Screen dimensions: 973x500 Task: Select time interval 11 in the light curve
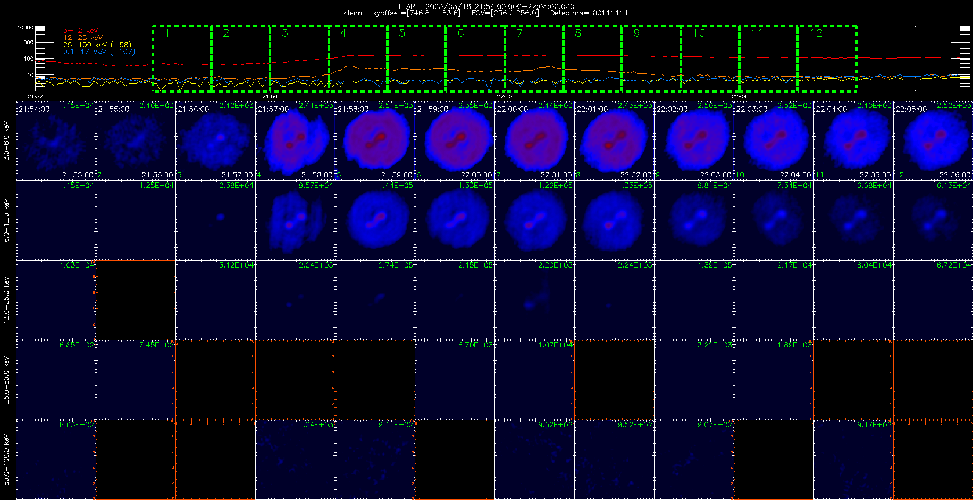pyautogui.click(x=769, y=59)
